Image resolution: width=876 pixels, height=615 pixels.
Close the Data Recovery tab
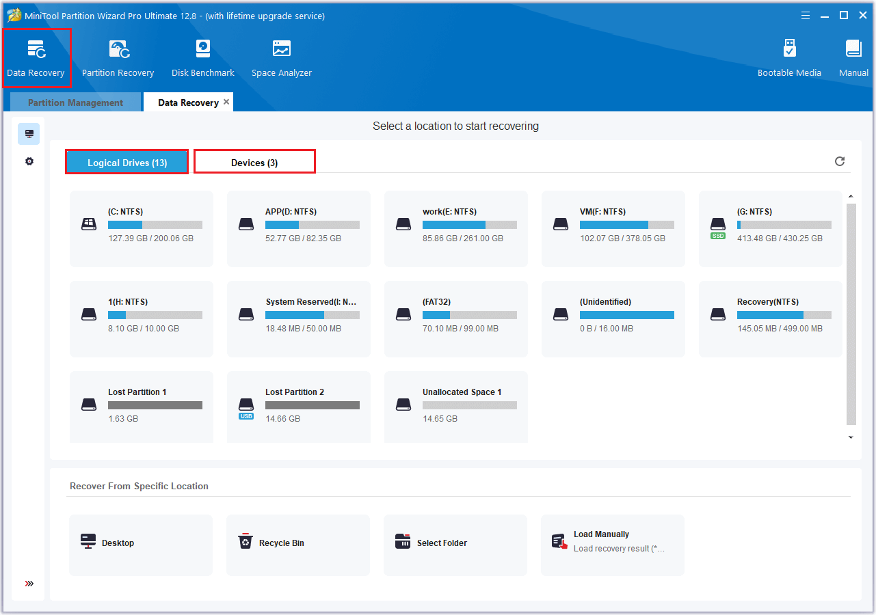click(x=226, y=102)
